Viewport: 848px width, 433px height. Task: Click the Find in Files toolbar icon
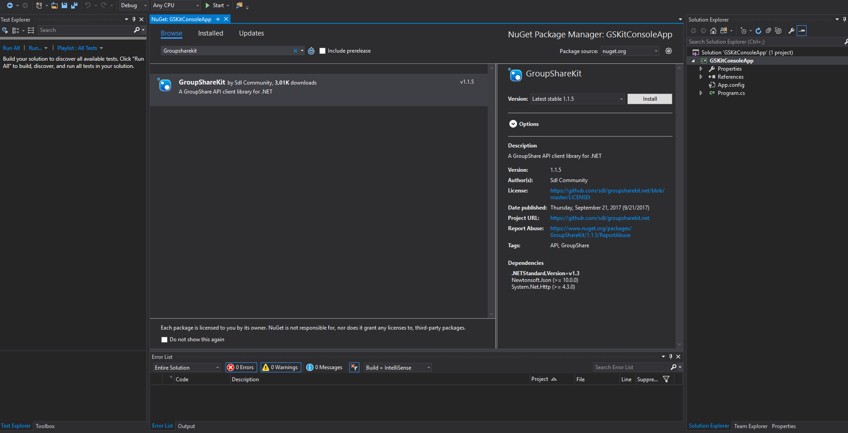239,5
